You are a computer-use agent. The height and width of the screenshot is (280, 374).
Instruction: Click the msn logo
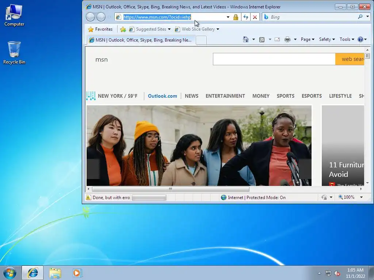tap(102, 59)
